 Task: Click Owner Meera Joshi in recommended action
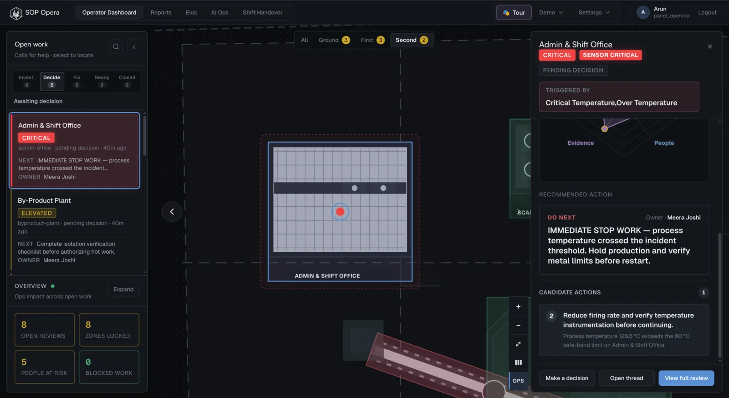point(673,218)
